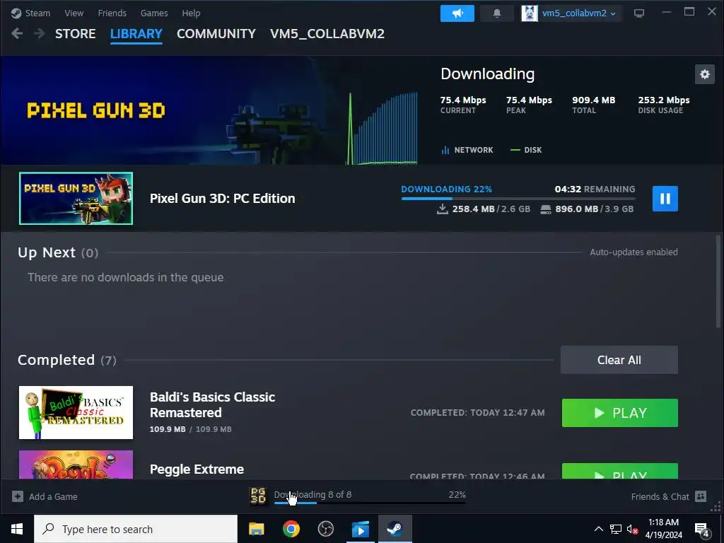This screenshot has height=543, width=724.
Task: Click the NETWORK graph legend
Action: click(x=467, y=150)
